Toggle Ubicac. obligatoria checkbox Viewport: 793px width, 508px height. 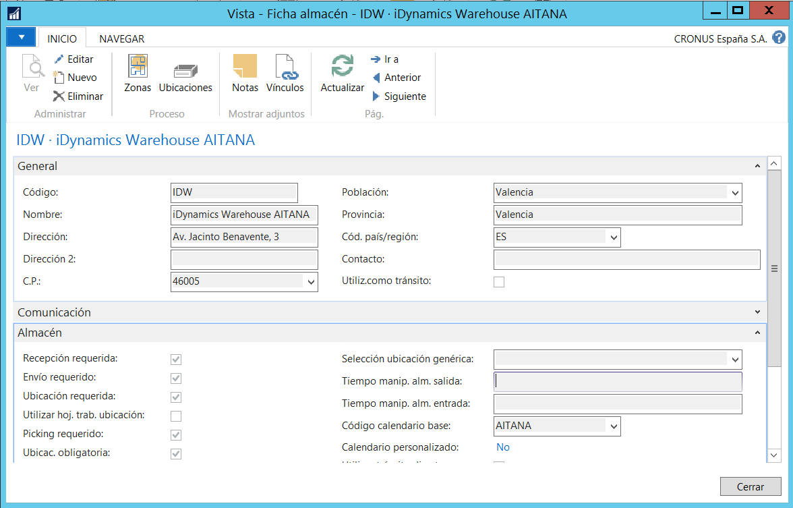click(176, 454)
